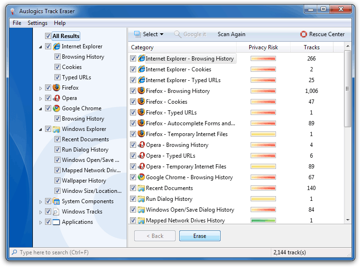This screenshot has width=360, height=267.
Task: Click the Google it label
Action: 195,34
